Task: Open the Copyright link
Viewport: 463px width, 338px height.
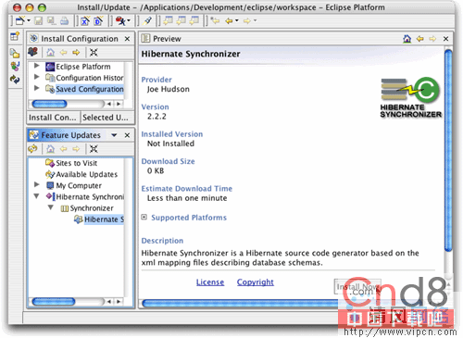Action: (x=256, y=282)
